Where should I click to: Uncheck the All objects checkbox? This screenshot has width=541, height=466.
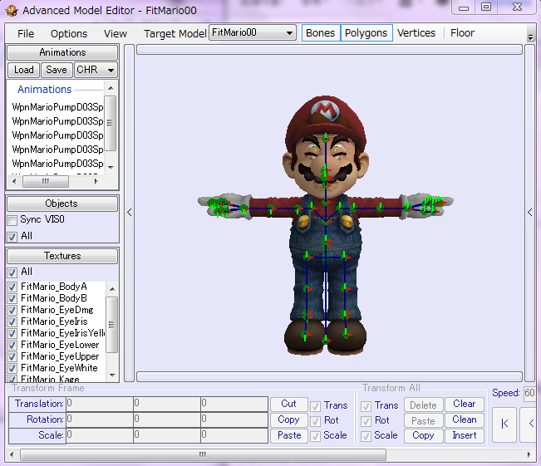(12, 237)
